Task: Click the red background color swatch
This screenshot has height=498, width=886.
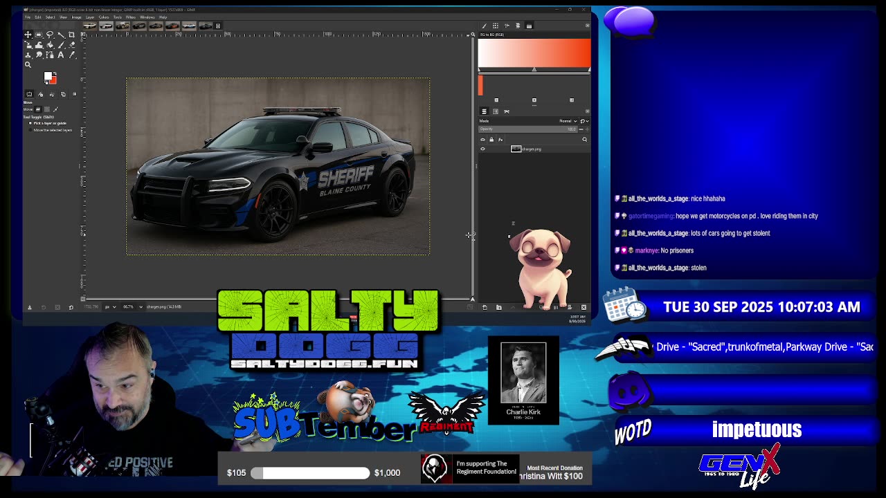Action: [54, 81]
